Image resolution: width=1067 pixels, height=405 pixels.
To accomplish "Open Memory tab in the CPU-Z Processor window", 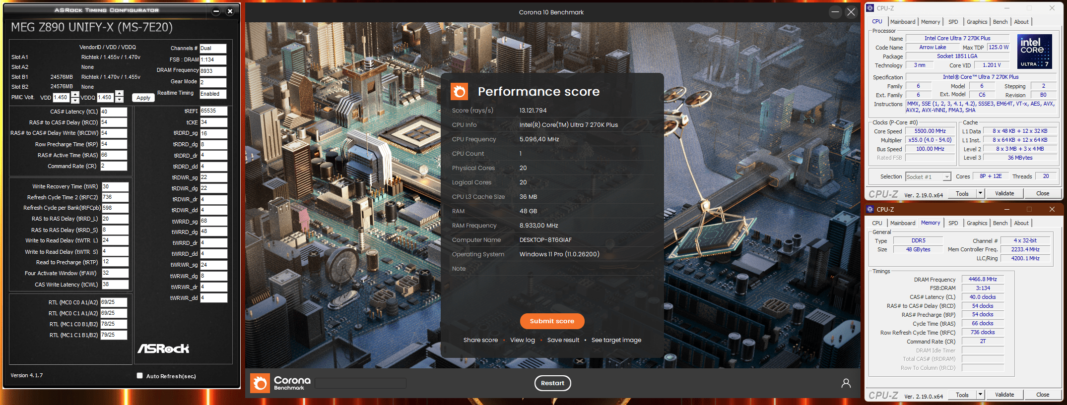I will click(931, 22).
